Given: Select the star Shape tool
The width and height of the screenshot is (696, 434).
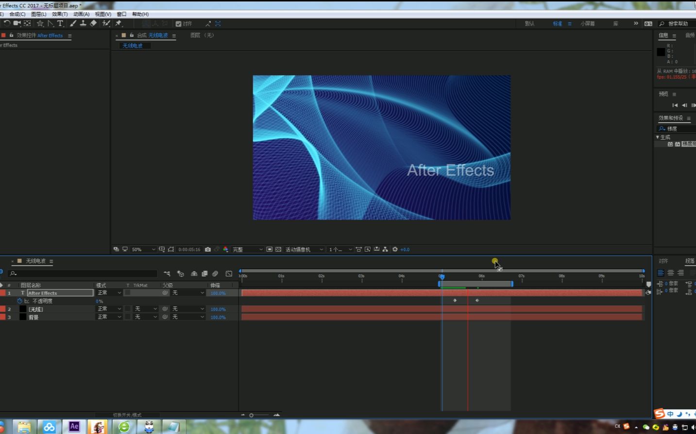Looking at the screenshot, I should click(x=40, y=23).
